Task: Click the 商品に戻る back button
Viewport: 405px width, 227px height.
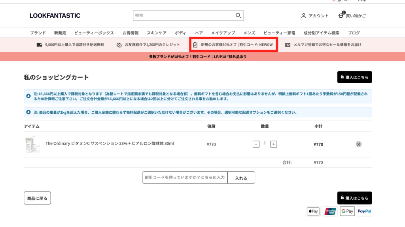Action: [37, 198]
